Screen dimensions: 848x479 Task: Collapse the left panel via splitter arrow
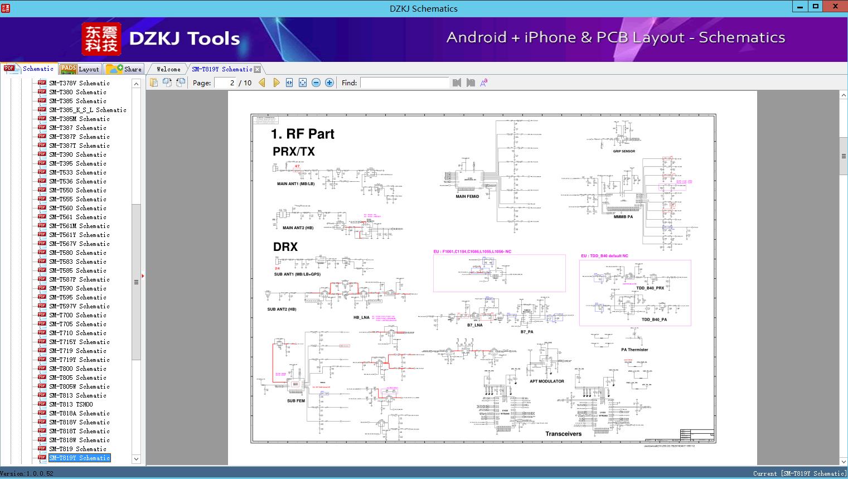click(143, 276)
